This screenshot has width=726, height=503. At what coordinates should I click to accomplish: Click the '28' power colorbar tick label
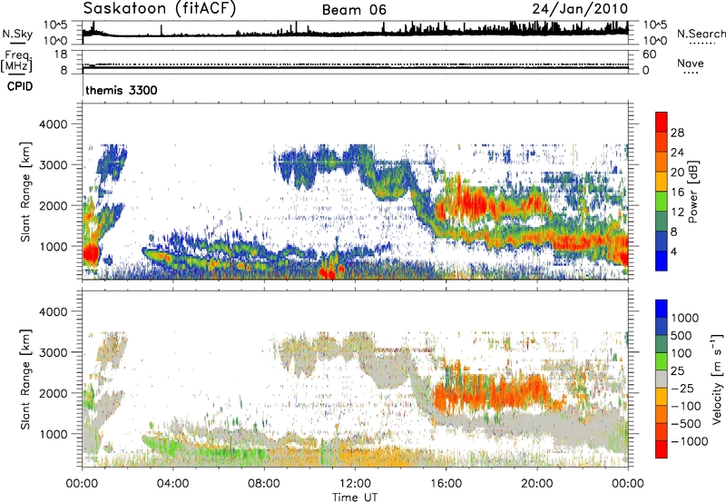(x=677, y=133)
